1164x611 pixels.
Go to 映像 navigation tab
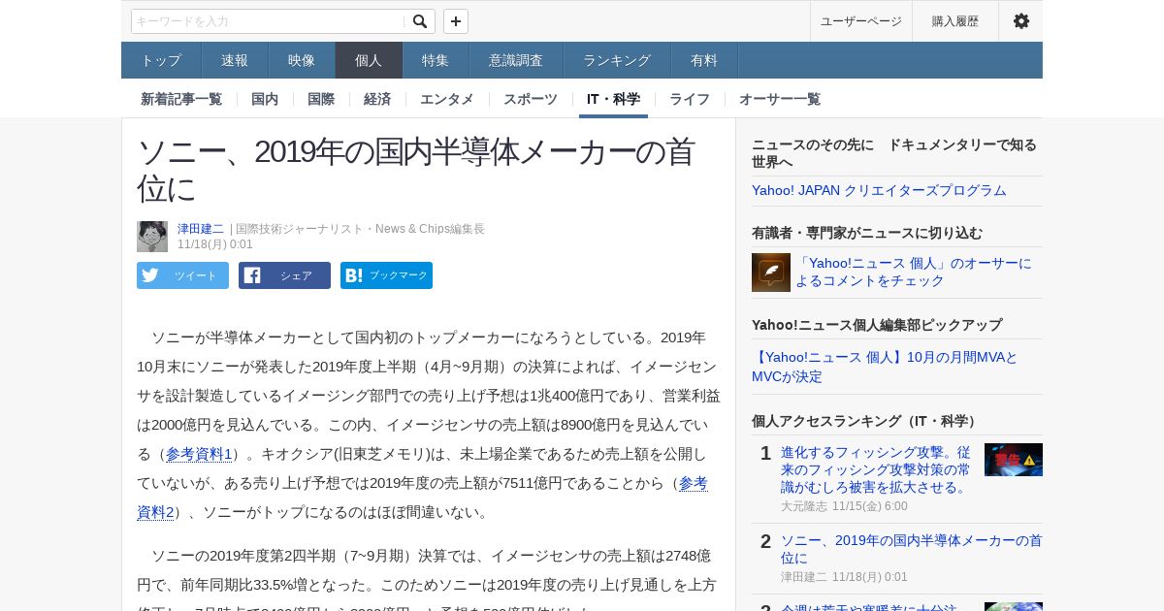[302, 60]
